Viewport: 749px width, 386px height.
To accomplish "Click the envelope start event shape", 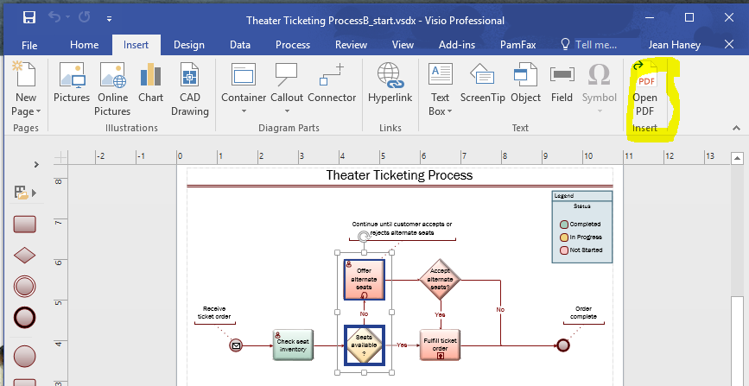I will click(x=236, y=345).
